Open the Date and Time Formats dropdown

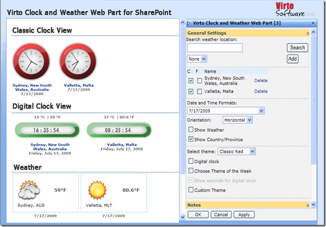click(226, 111)
